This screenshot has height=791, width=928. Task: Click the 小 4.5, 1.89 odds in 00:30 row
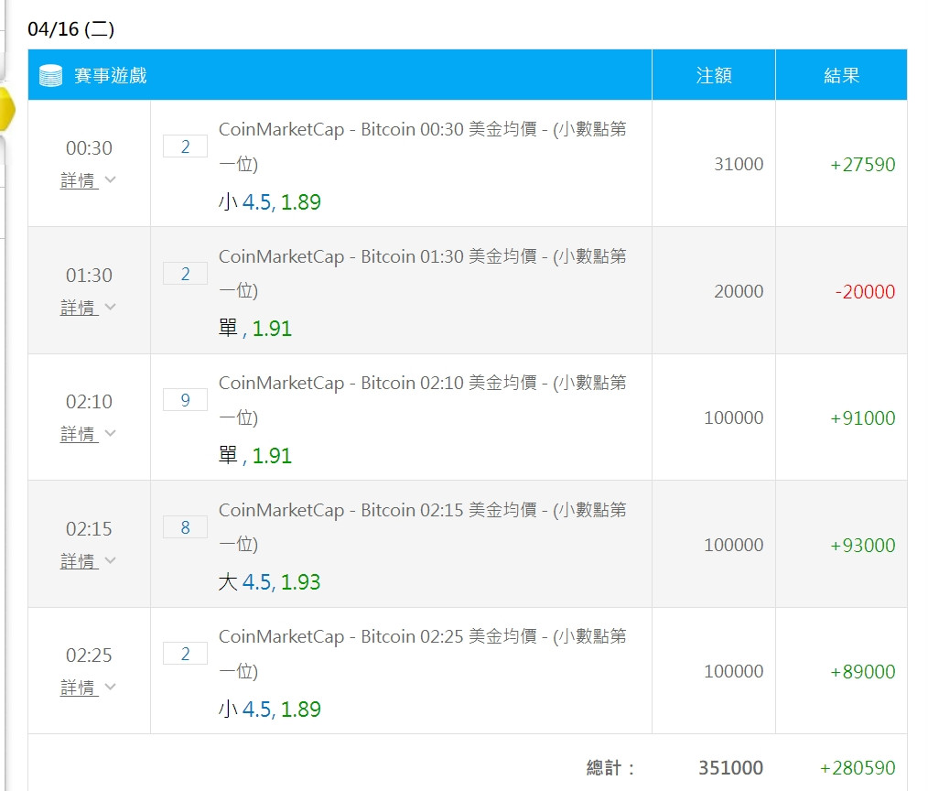[x=269, y=202]
